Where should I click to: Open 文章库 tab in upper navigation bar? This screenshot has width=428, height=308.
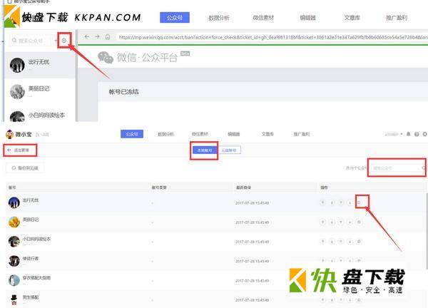coord(352,18)
